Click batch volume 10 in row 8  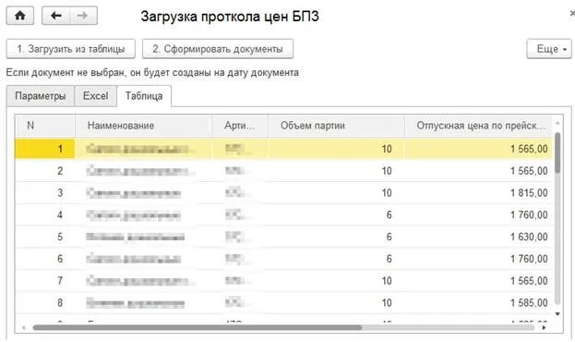(x=387, y=303)
